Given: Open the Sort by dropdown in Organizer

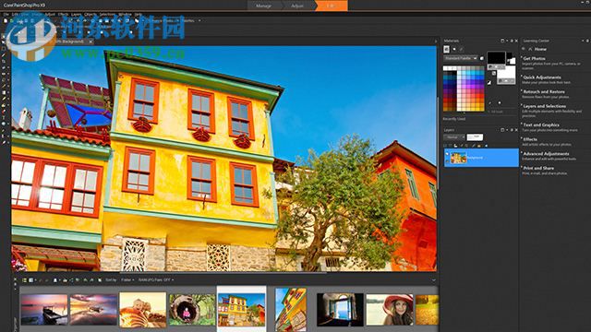Looking at the screenshot, I should point(111,280).
